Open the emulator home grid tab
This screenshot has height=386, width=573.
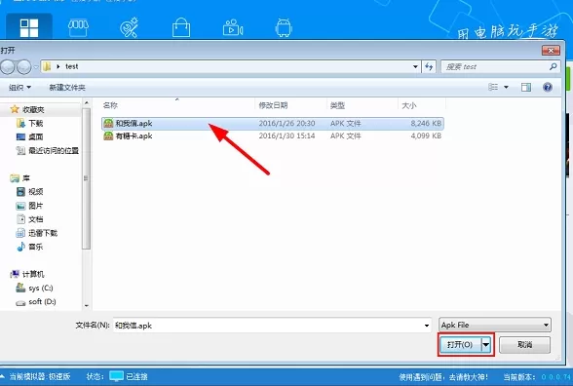[x=29, y=27]
